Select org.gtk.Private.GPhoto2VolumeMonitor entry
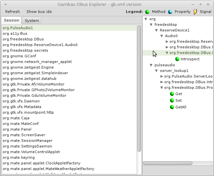 69,90
